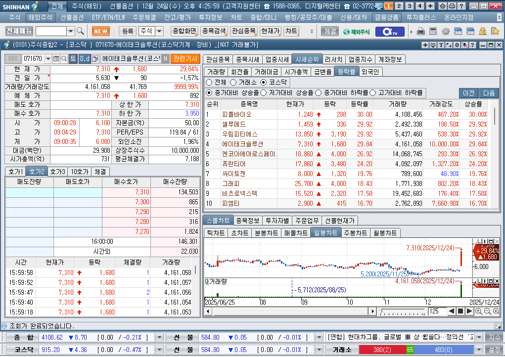
Task: Switch to the 호가1 tab
Action: point(16,172)
